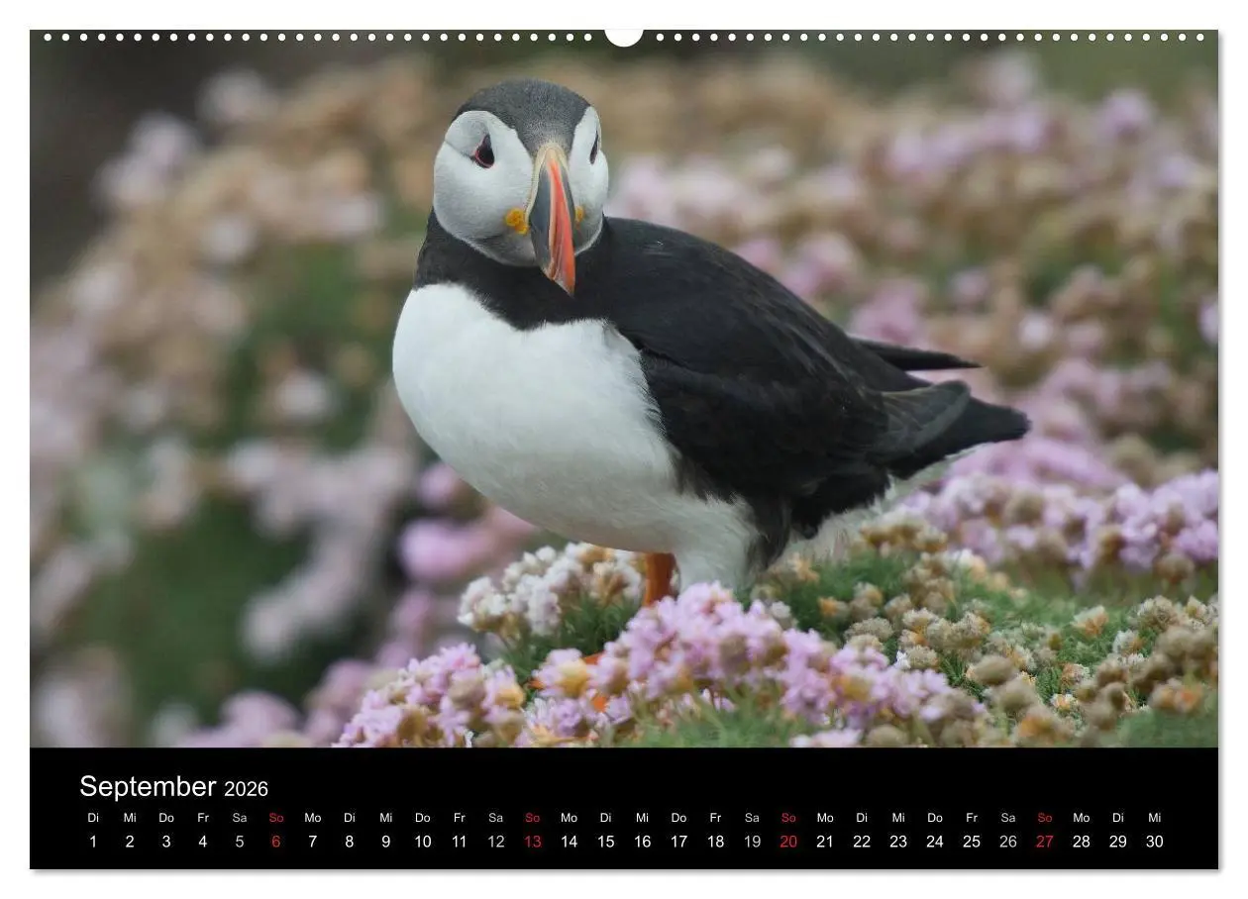Click the first weekday label Di

pyautogui.click(x=94, y=818)
